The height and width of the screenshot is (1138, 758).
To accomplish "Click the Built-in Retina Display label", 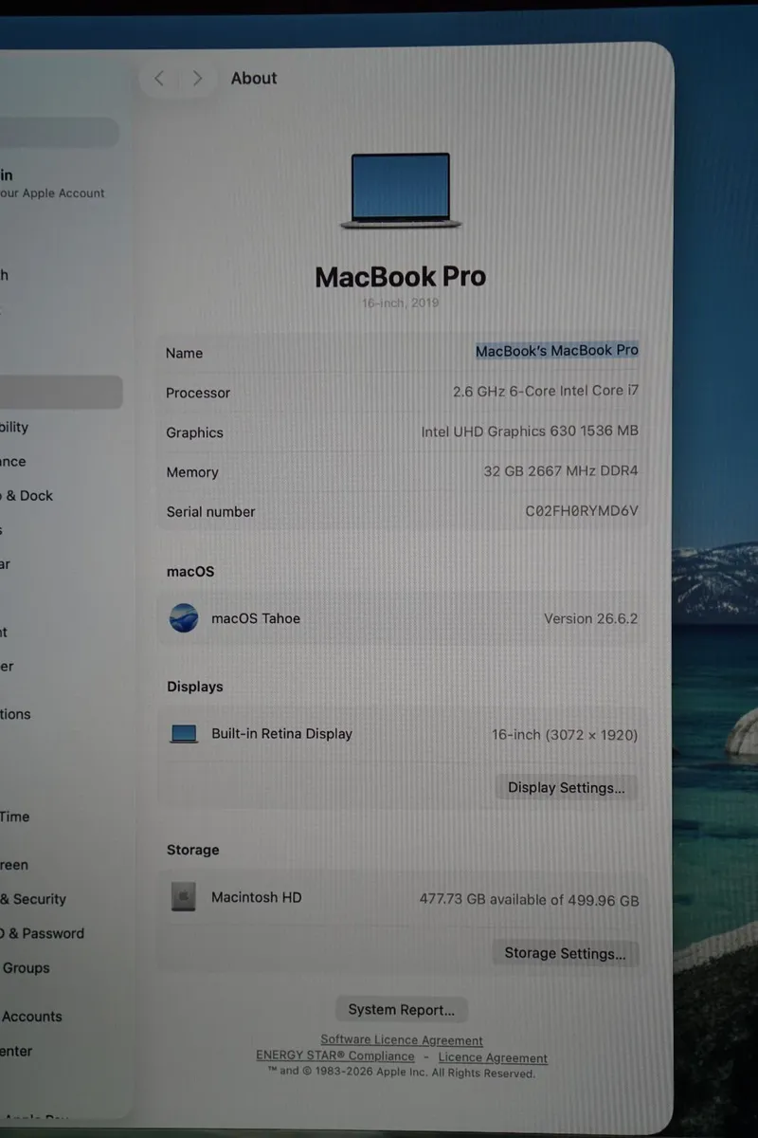I will [x=281, y=734].
